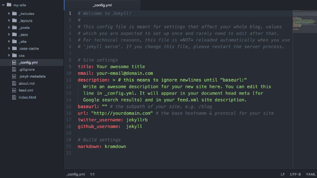The height and width of the screenshot is (178, 317).
Task: Click the "http://yourdomain.com" url value
Action: 122,113
